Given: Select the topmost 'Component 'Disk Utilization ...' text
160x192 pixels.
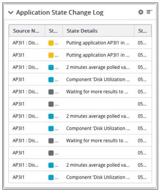Looking at the screenshot, I should [98, 80].
